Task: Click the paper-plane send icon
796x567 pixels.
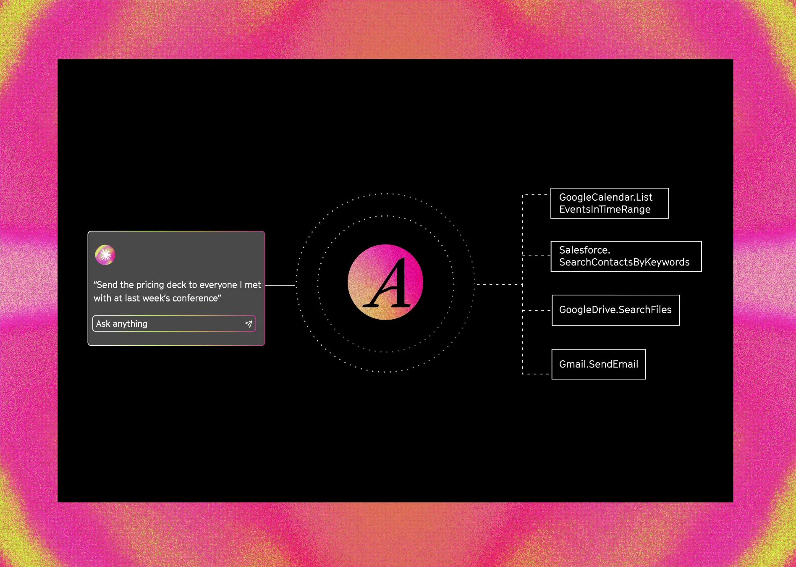Action: (249, 324)
